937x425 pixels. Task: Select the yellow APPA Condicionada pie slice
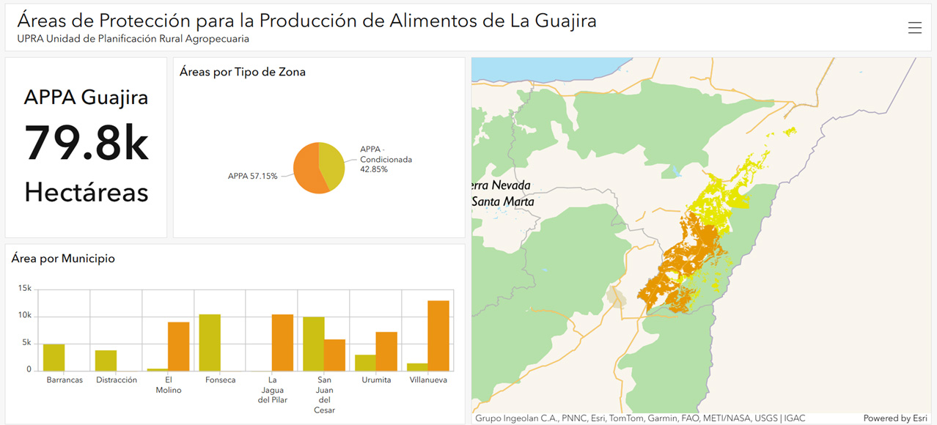click(x=334, y=165)
